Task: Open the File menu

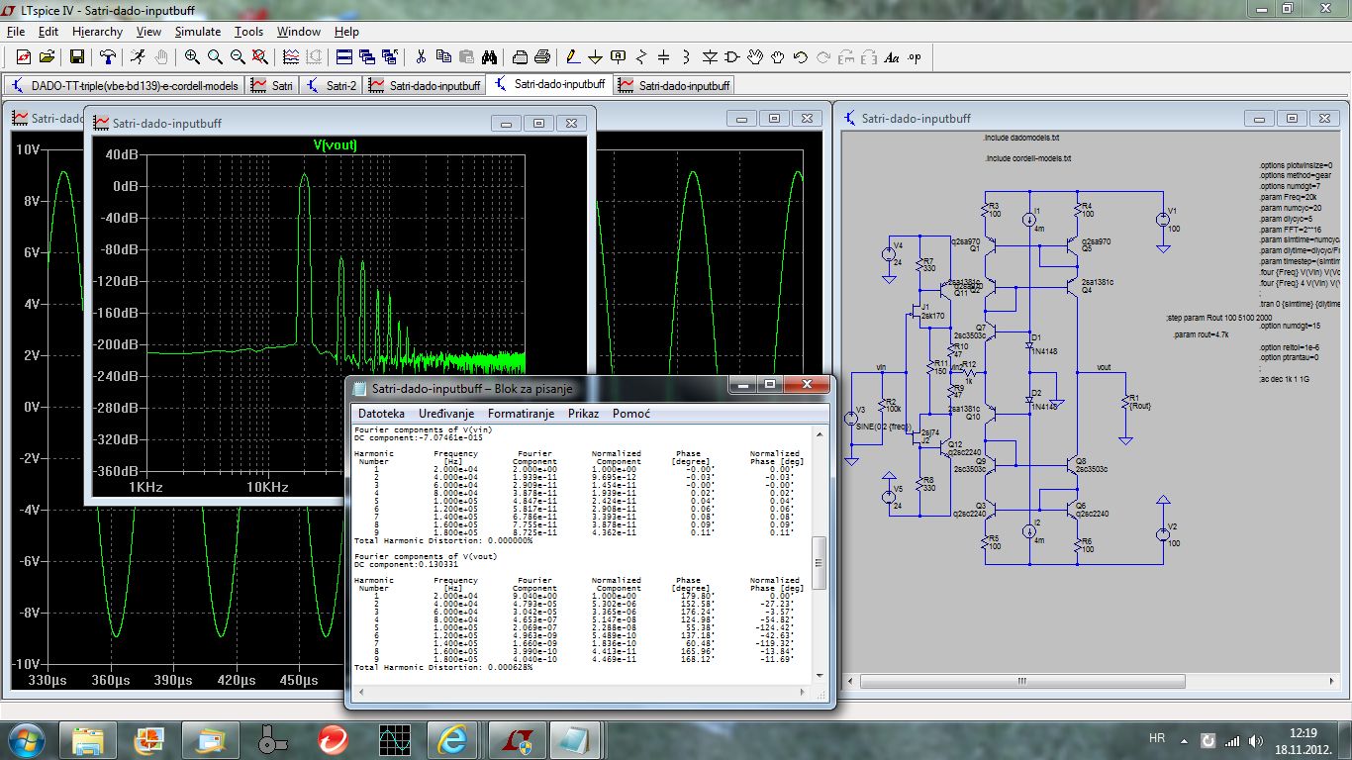Action: coord(15,32)
